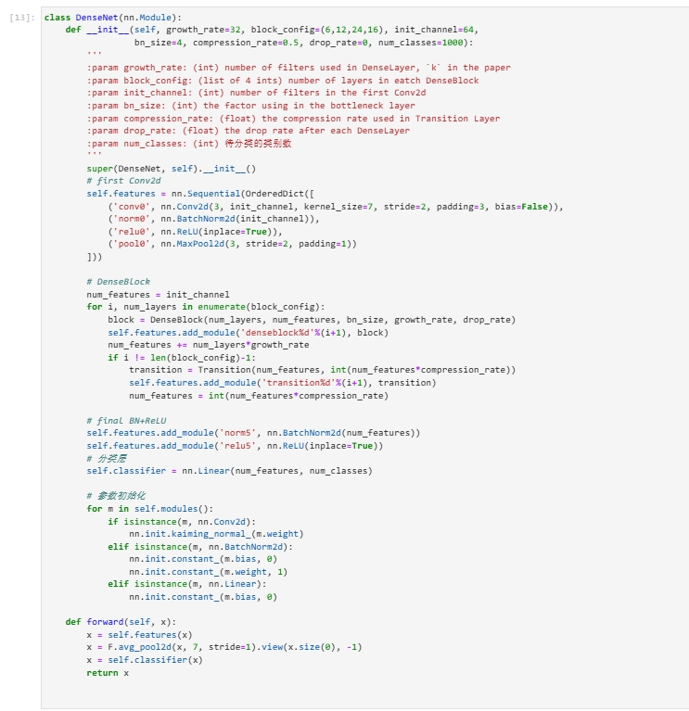
Task: Click 'def forward(self, x):' line
Action: [x=121, y=622]
